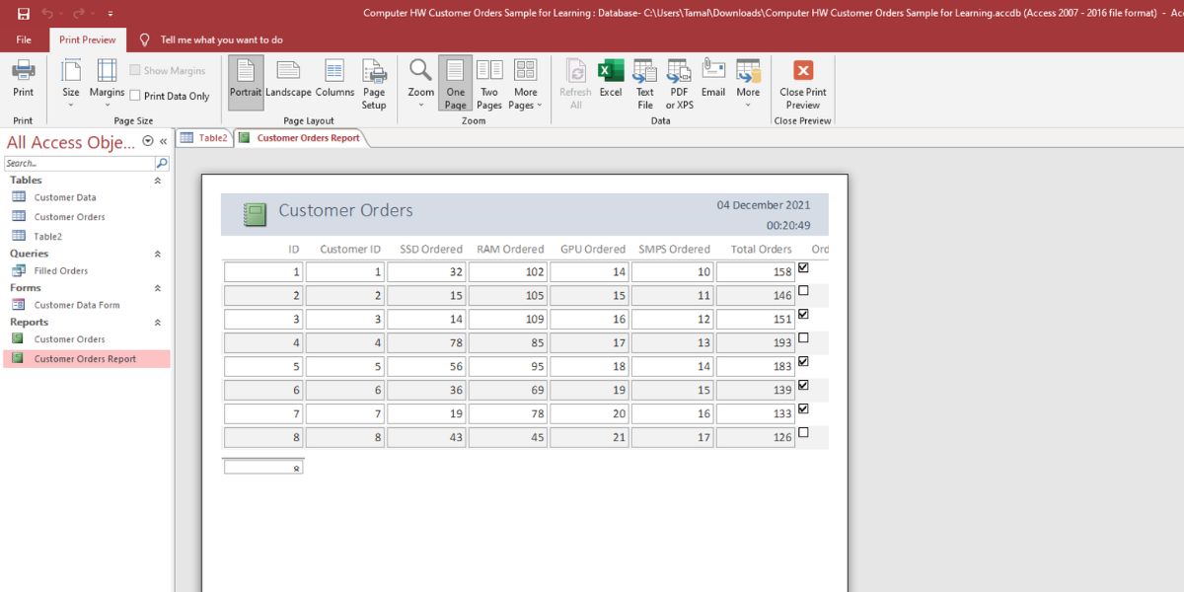This screenshot has height=592, width=1184.
Task: Export report as PDF or XPS
Action: coord(679,83)
